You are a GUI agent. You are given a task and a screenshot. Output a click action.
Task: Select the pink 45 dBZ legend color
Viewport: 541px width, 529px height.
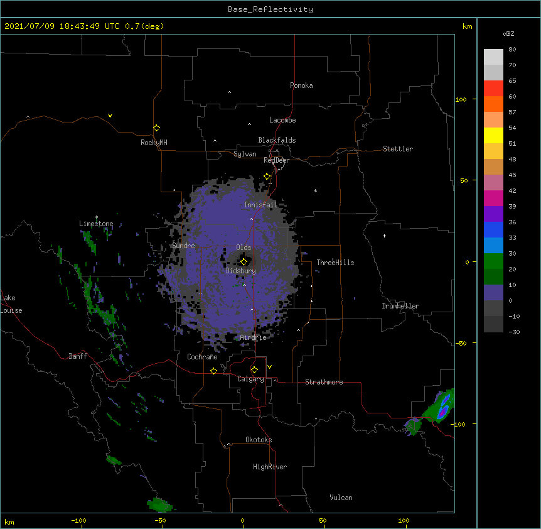[493, 182]
